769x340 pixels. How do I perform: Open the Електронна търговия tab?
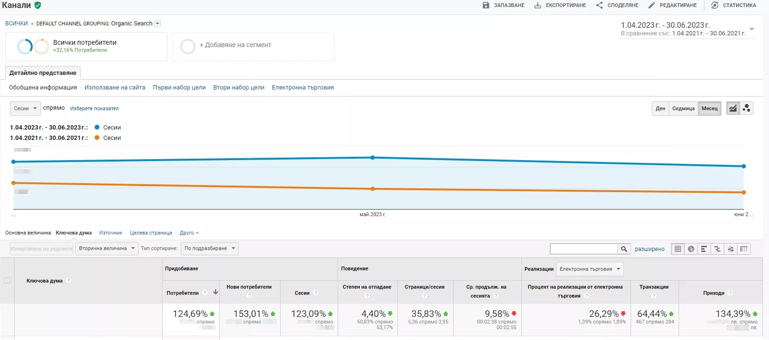point(303,88)
